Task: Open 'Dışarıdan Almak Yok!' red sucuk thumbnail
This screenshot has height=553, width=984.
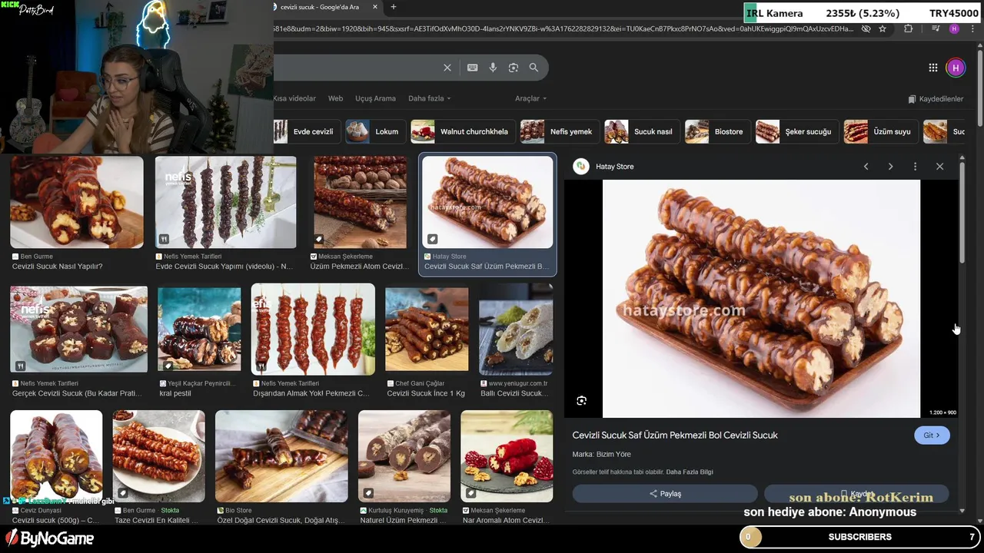Action: click(313, 329)
